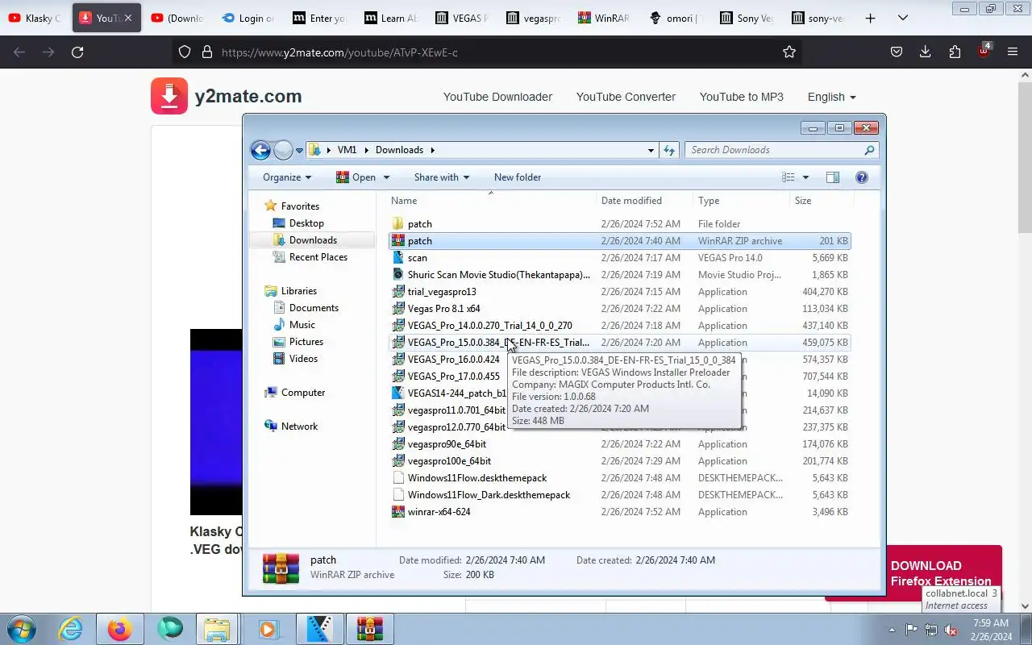Select the trial_vegaspro13 application icon
The height and width of the screenshot is (645, 1032).
click(398, 292)
